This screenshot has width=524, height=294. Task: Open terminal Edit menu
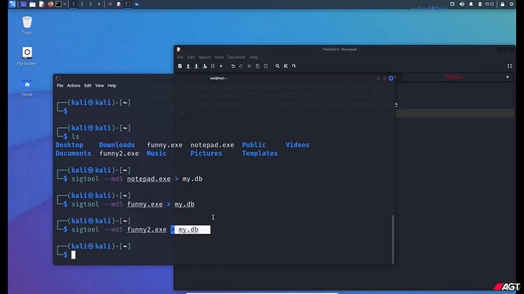[88, 85]
